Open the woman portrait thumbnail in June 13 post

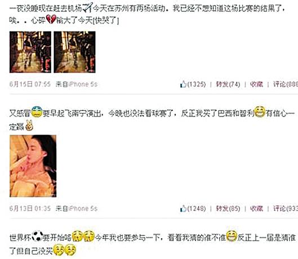click(33, 166)
